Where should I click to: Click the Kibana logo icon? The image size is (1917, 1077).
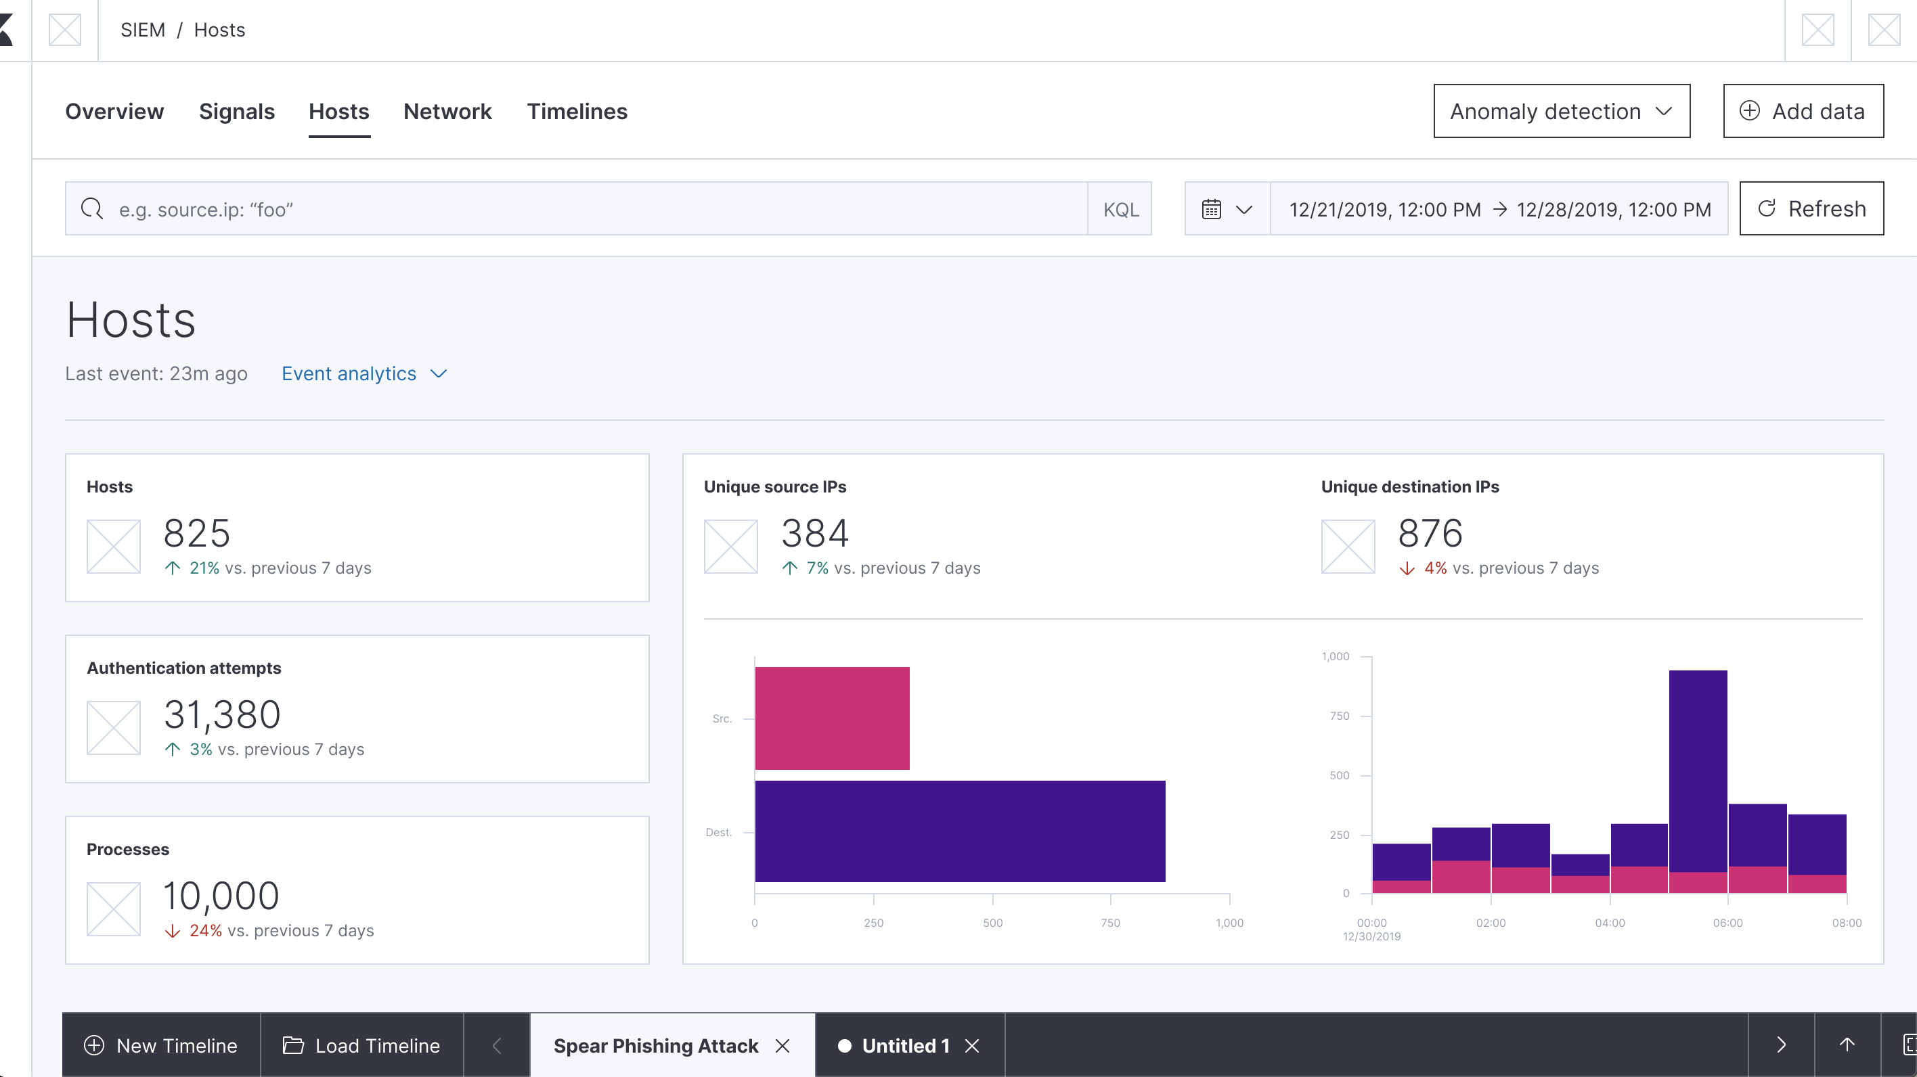7,30
